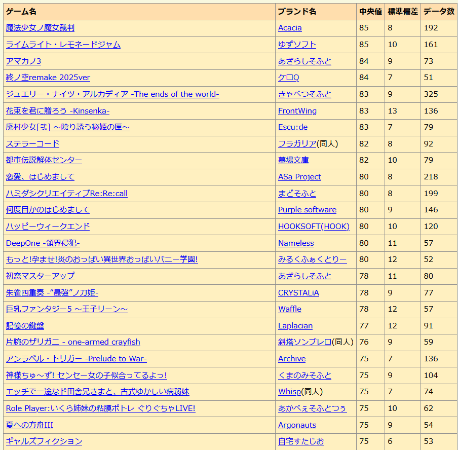Screen dimensions: 458x450
Task: Open ハミダシクリエイティブRe:Re:call link
Action: 66,194
